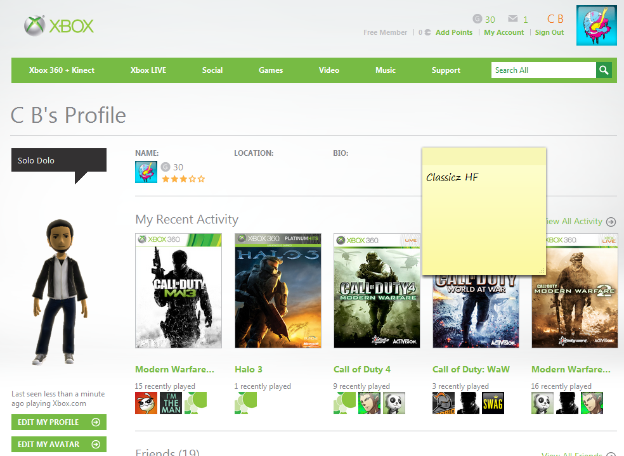Click the orange rabbit gamerpic under Modern Warfare 3
624x456 pixels.
tap(146, 403)
